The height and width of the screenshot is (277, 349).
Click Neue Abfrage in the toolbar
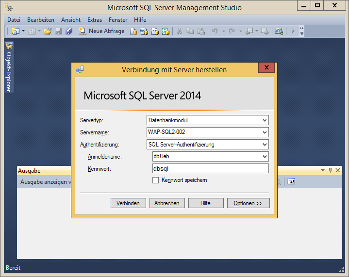(102, 31)
